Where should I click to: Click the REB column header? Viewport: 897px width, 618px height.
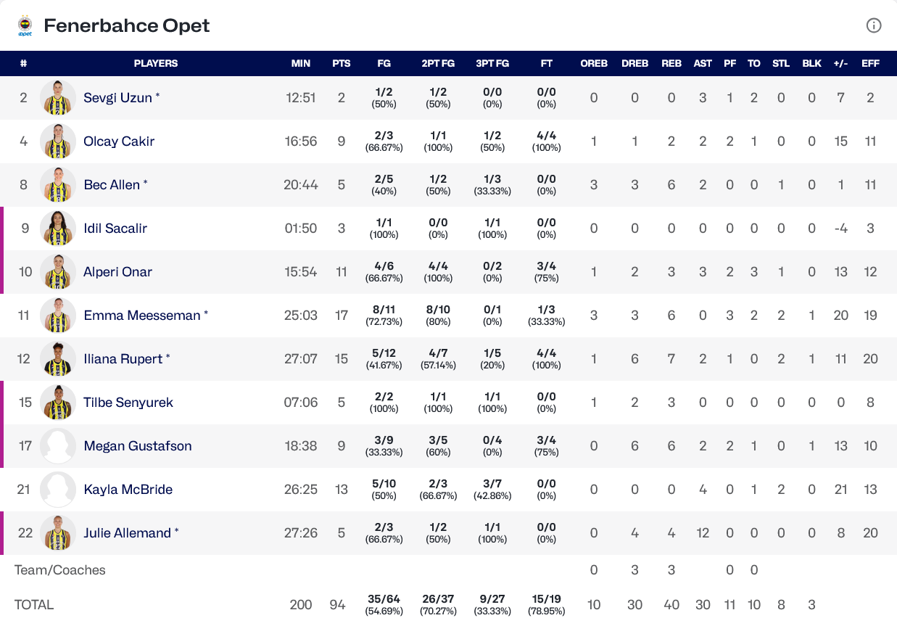pyautogui.click(x=671, y=63)
